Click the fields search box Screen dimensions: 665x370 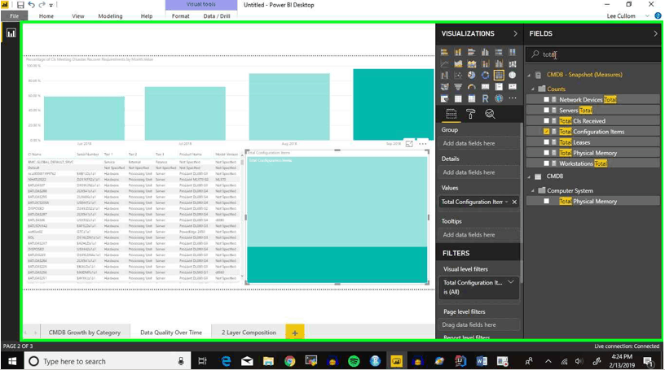593,54
